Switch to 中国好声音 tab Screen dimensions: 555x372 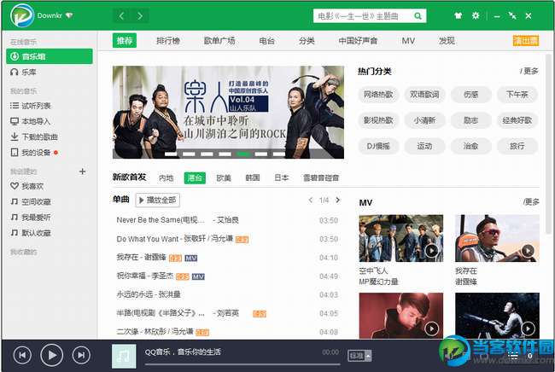pos(358,41)
